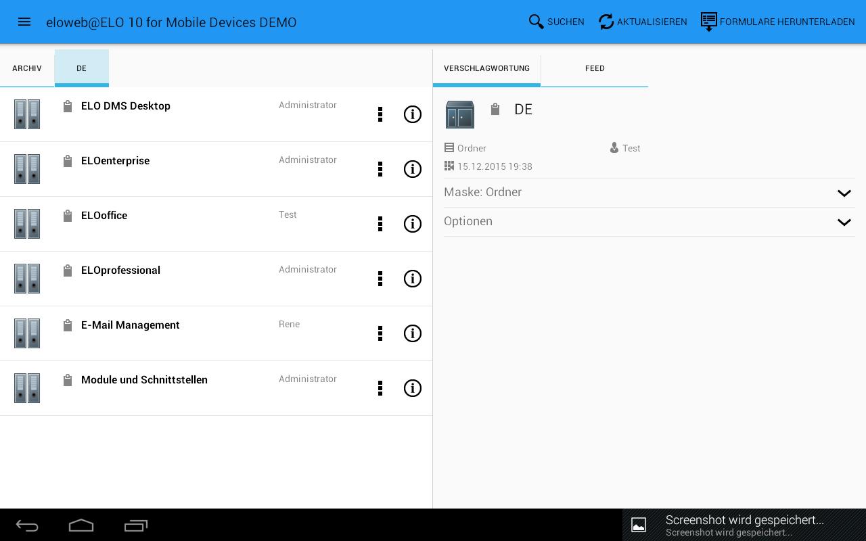Viewport: 866px width, 541px height.
Task: Click the Aktualisieren button label
Action: 652,22
